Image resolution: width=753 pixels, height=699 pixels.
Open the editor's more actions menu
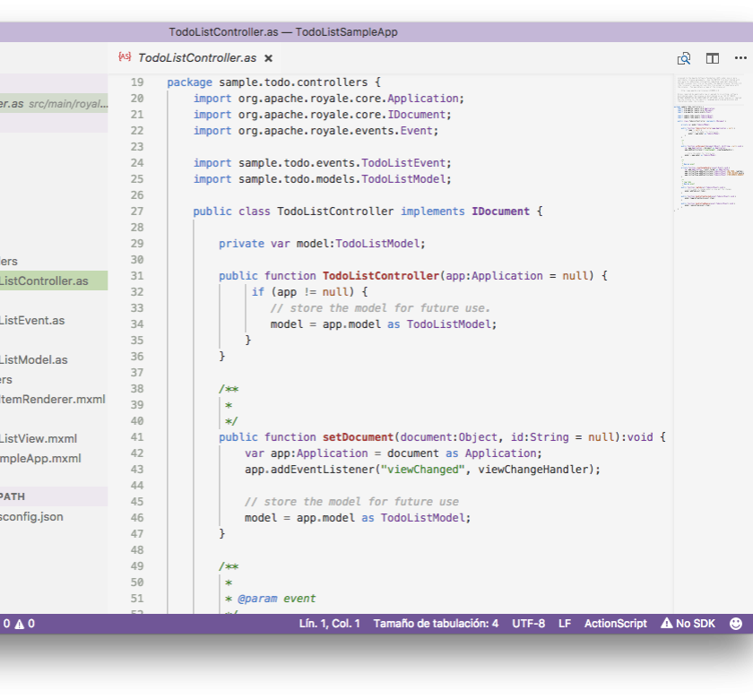[x=740, y=58]
